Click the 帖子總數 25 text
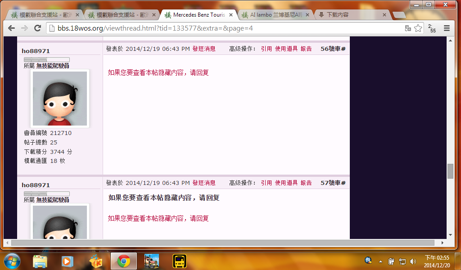 coord(41,143)
